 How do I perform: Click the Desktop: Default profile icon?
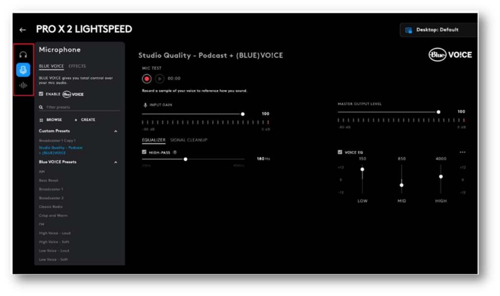(x=409, y=30)
